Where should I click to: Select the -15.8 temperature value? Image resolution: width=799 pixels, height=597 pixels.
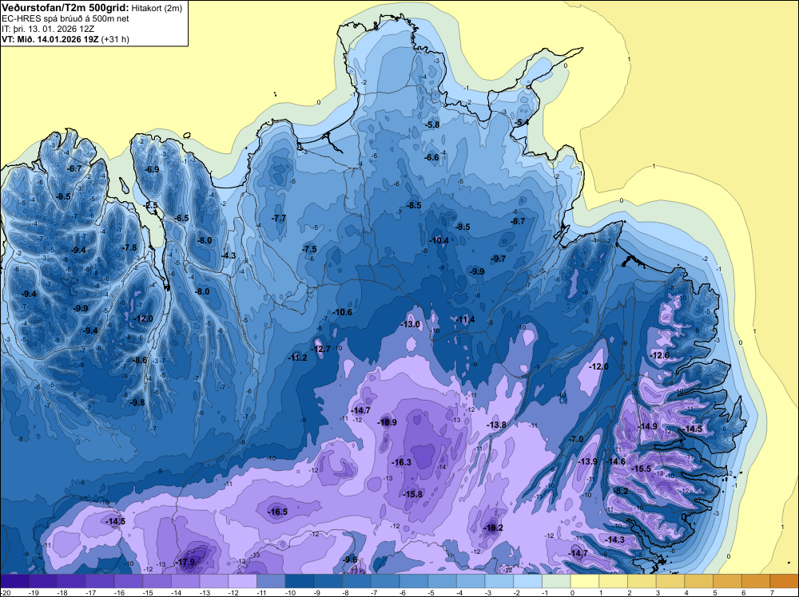(413, 494)
